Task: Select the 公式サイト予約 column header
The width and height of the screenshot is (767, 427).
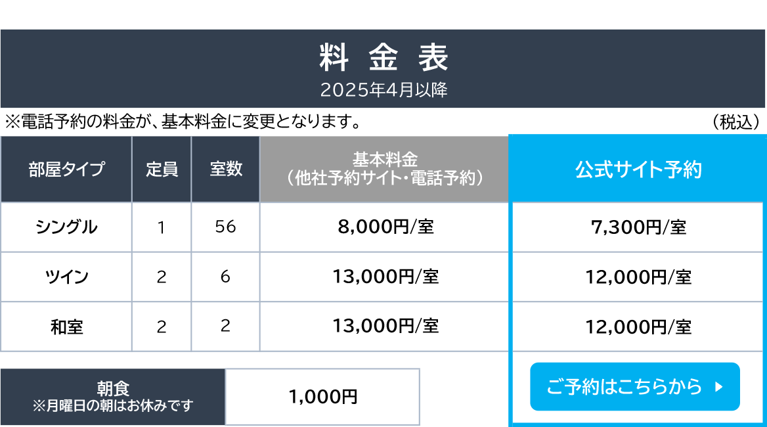Action: pos(638,169)
